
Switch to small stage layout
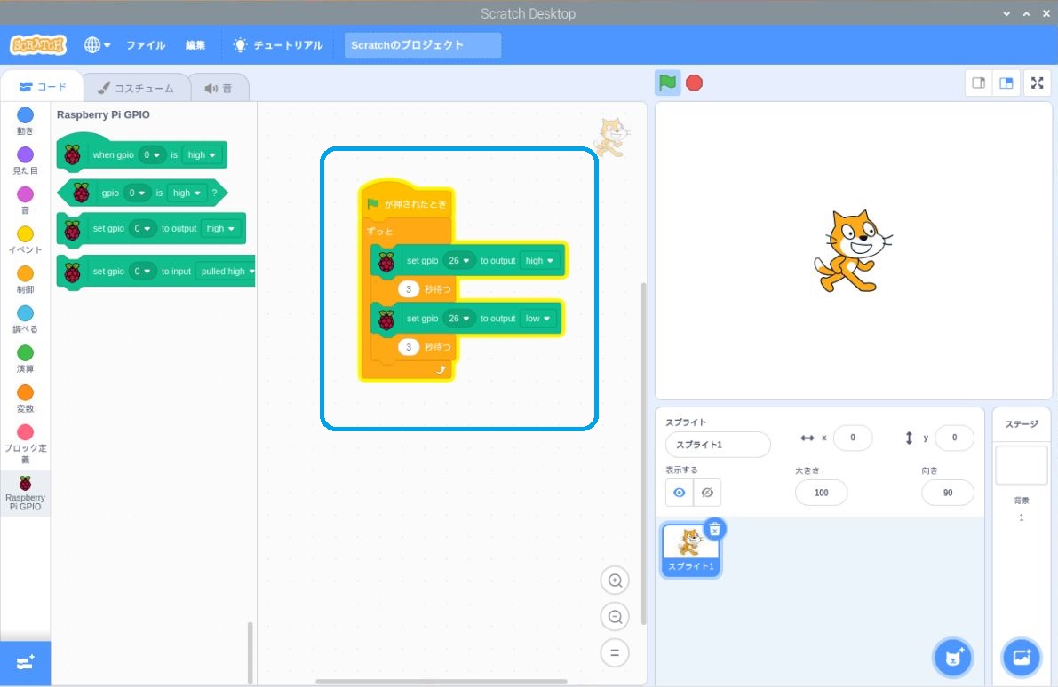pos(978,83)
